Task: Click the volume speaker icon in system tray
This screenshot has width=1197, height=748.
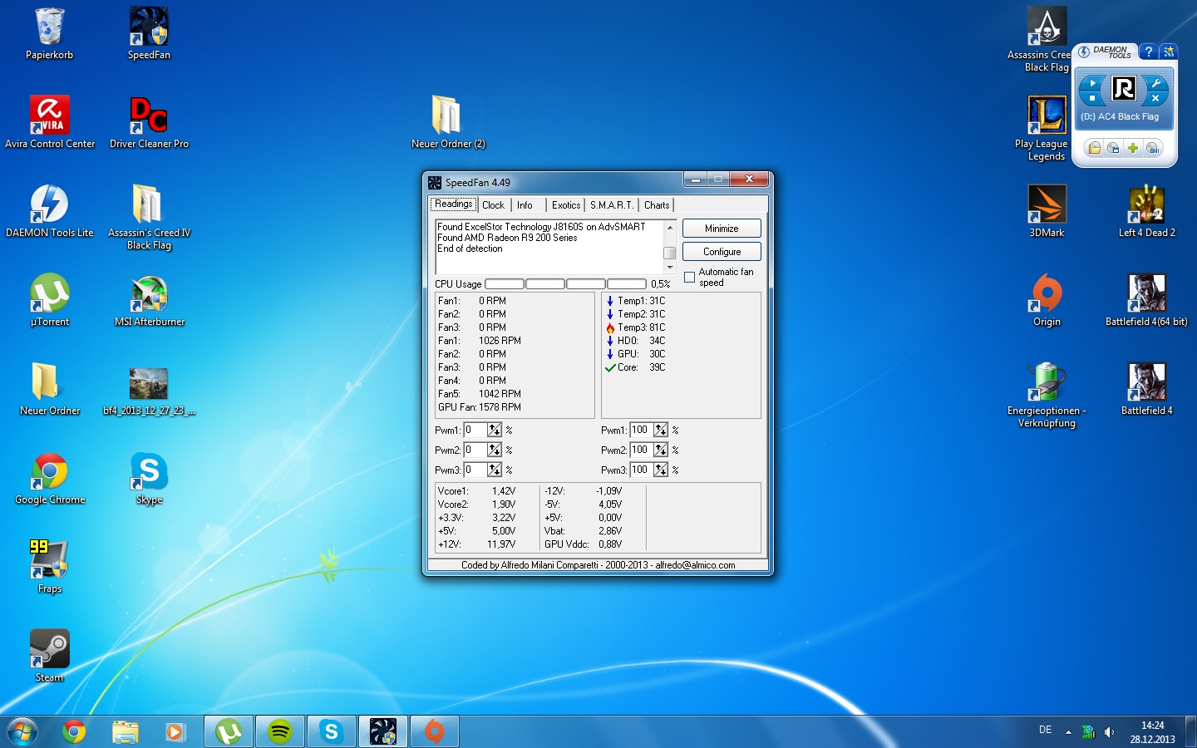Action: [1109, 732]
